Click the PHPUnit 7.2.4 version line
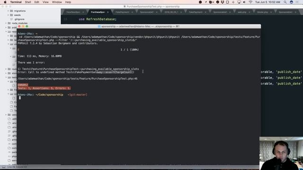Image resolution: width=303 pixels, height=170 pixels. coord(58,43)
